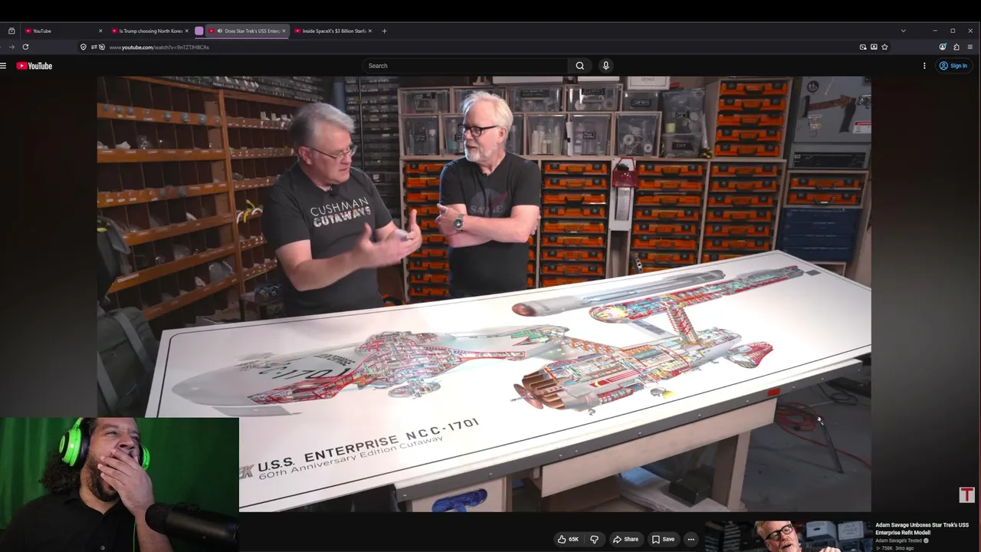The width and height of the screenshot is (981, 552).
Task: Open more actions ellipsis below video
Action: [691, 539]
